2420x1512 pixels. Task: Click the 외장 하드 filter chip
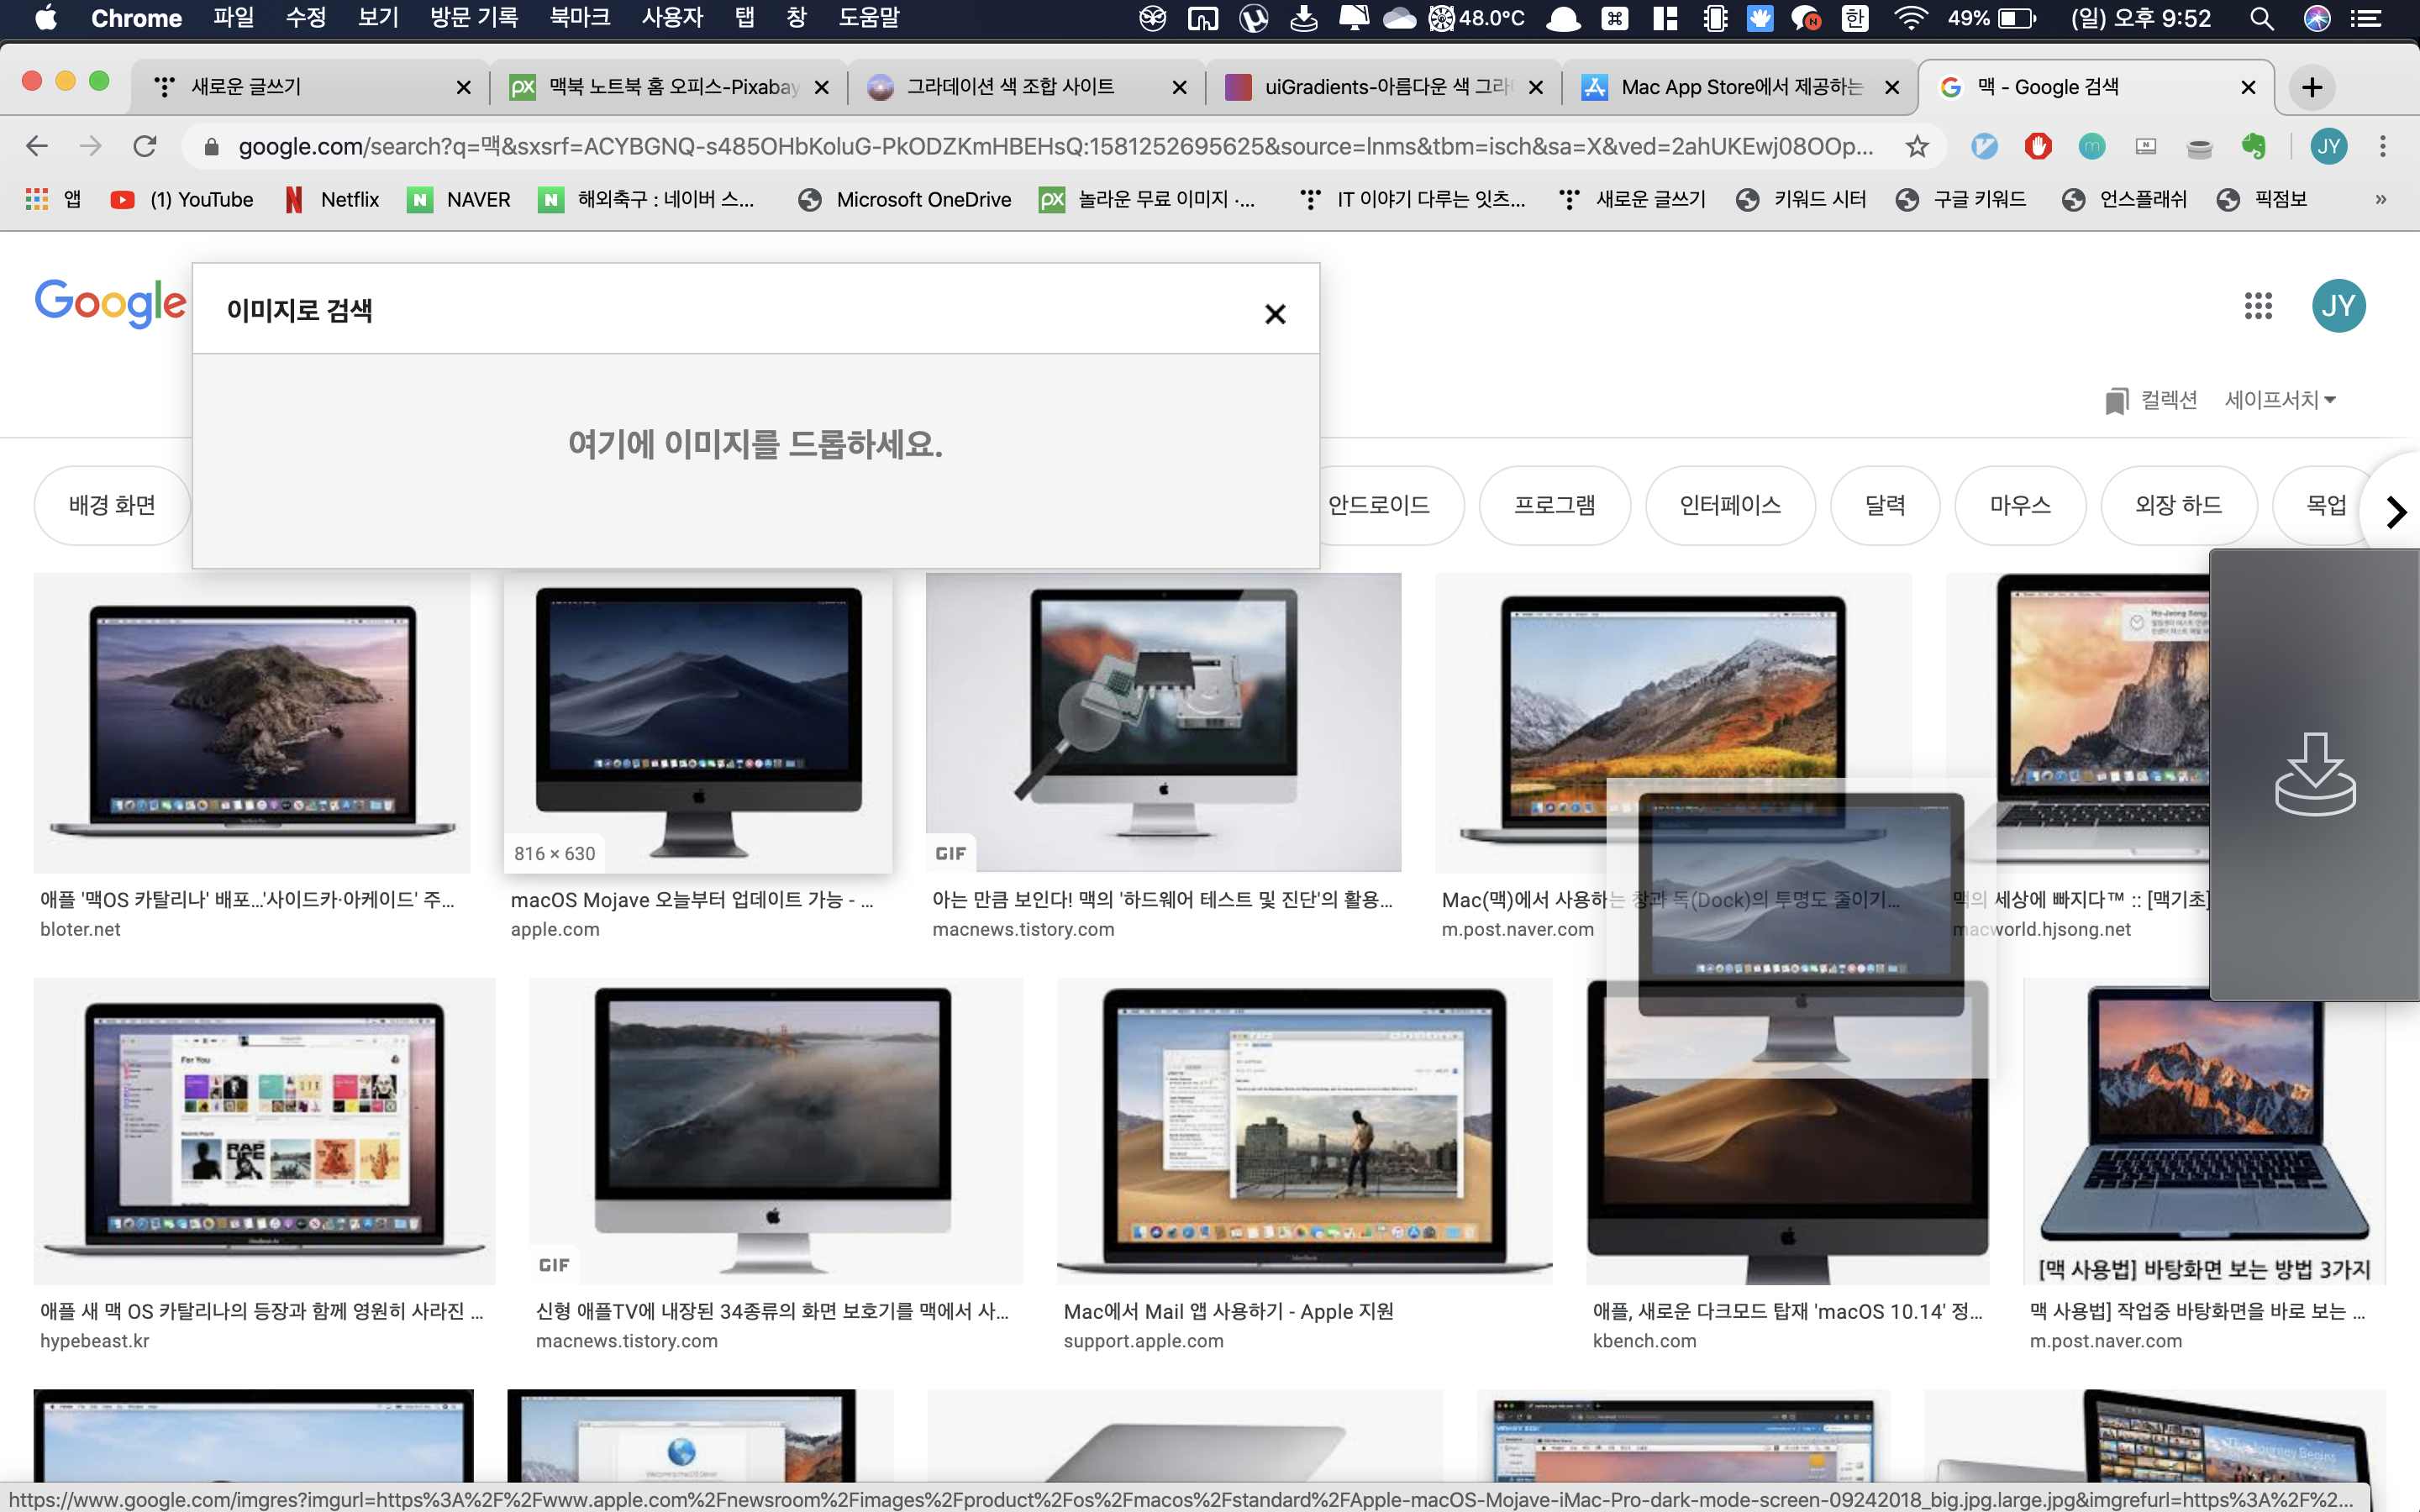tap(2177, 506)
